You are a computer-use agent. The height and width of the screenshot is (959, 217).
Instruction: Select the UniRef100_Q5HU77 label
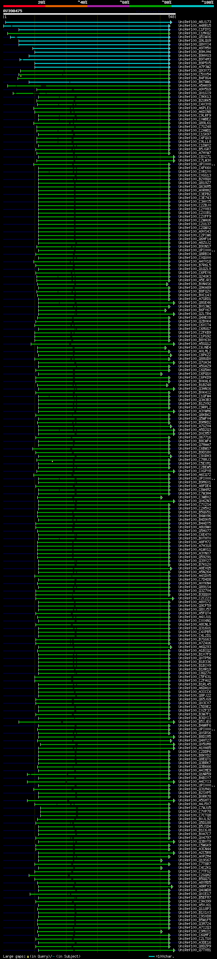pos(195,531)
